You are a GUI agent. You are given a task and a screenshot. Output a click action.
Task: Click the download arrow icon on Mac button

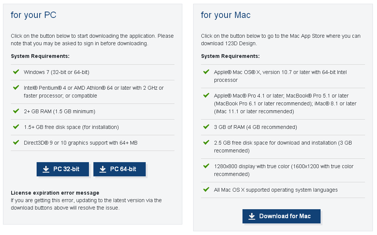252,216
